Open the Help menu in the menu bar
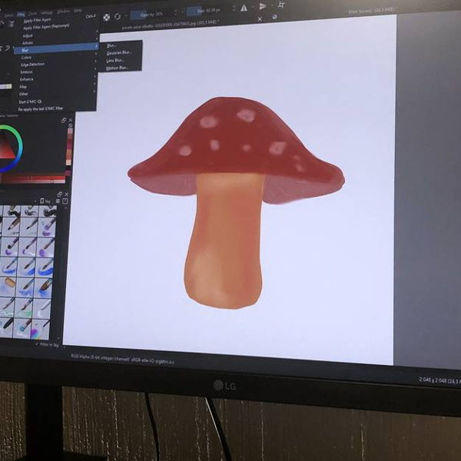Image resolution: width=461 pixels, height=461 pixels. [78, 11]
